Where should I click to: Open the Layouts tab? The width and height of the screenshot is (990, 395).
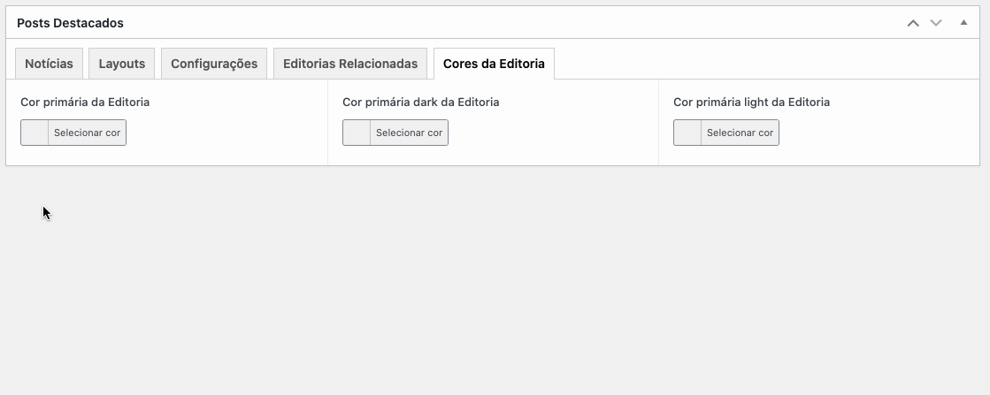click(x=122, y=64)
